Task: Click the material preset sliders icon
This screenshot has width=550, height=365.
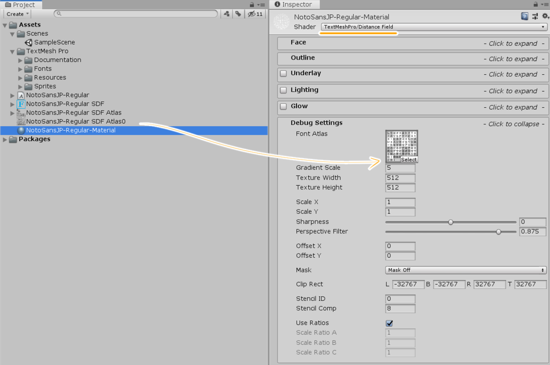Action: (x=534, y=17)
